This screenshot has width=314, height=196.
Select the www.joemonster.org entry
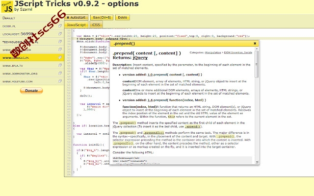32,73
